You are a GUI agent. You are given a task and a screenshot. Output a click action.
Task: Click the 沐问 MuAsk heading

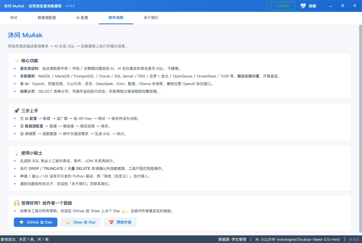point(25,35)
